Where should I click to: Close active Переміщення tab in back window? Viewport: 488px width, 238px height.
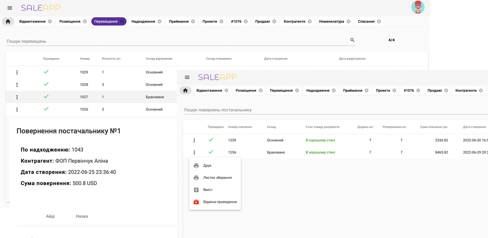[122, 21]
